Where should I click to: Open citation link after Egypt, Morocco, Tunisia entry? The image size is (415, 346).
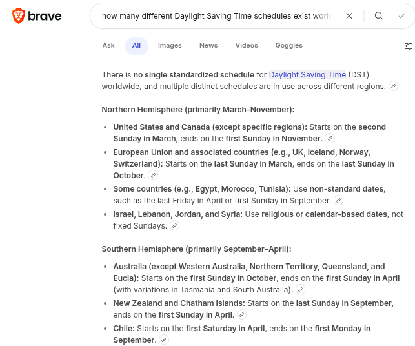338,201
